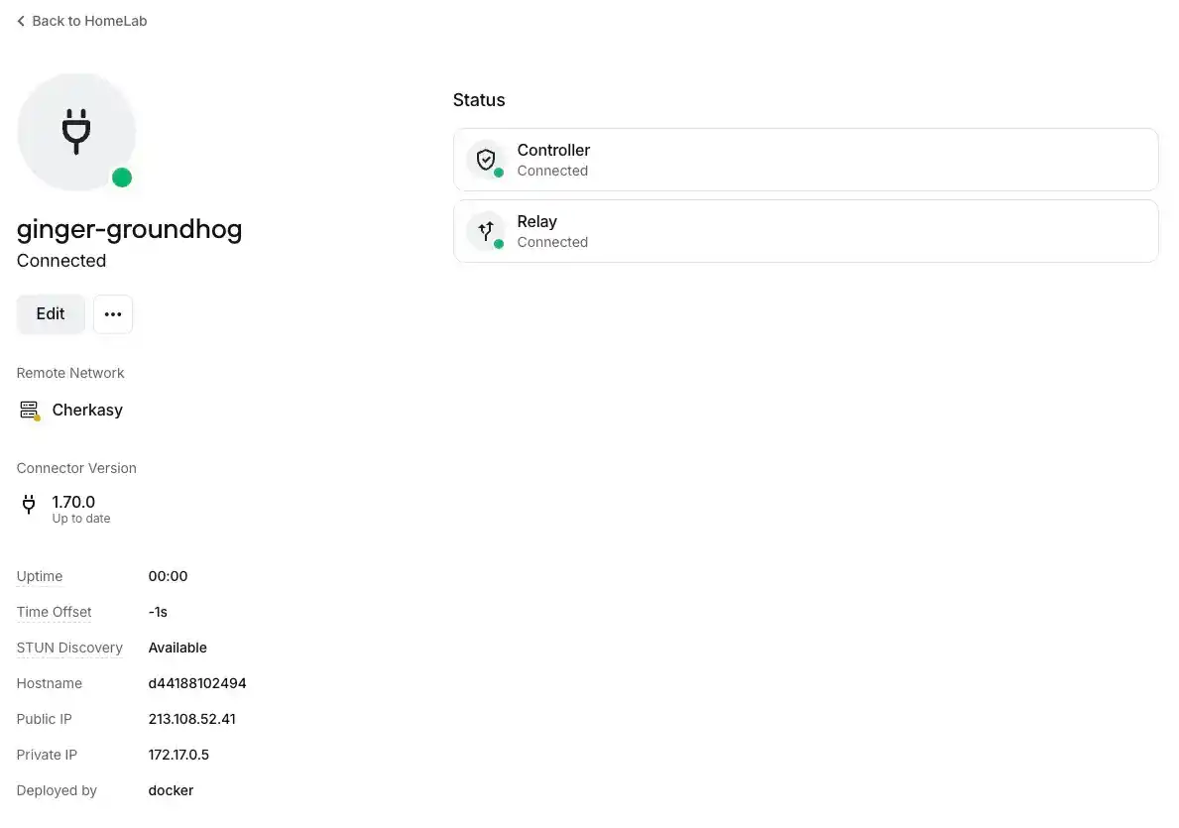The image size is (1179, 828).
Task: Open the more options menu
Action: pyautogui.click(x=112, y=313)
